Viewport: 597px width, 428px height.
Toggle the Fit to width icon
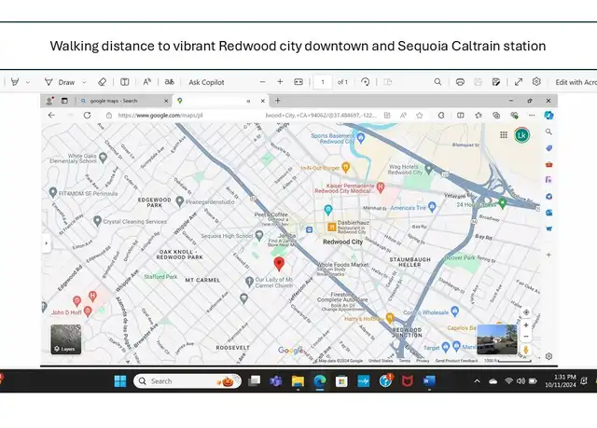[x=298, y=82]
